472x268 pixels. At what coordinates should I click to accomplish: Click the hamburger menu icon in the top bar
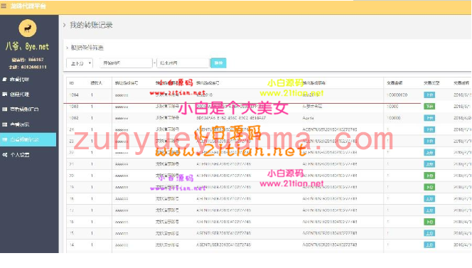pos(4,6)
